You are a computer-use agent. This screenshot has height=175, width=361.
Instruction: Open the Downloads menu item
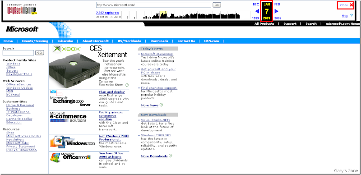click(x=159, y=41)
